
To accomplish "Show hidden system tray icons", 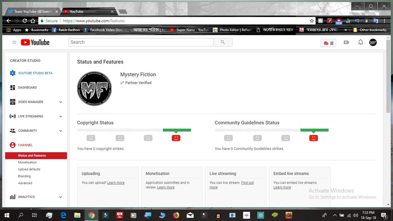I will 334,215.
